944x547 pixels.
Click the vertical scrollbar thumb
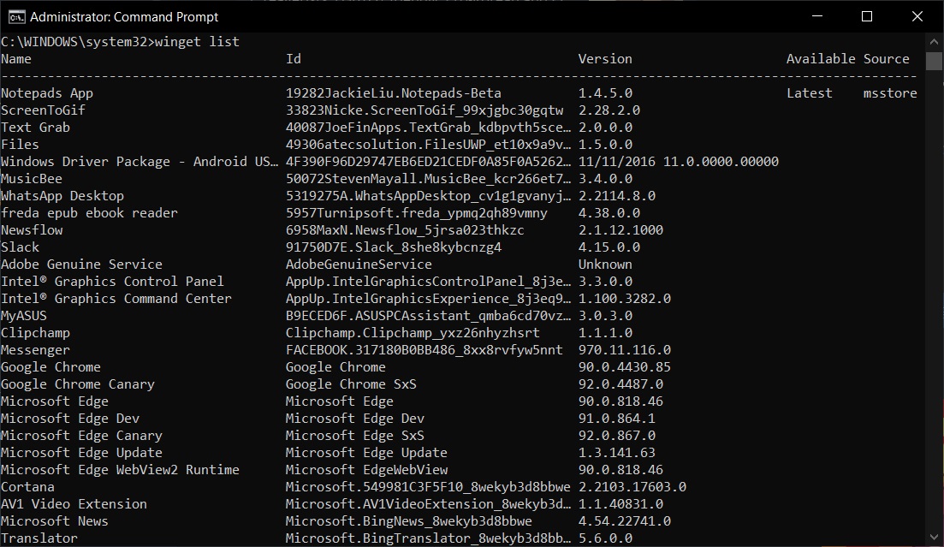click(934, 61)
